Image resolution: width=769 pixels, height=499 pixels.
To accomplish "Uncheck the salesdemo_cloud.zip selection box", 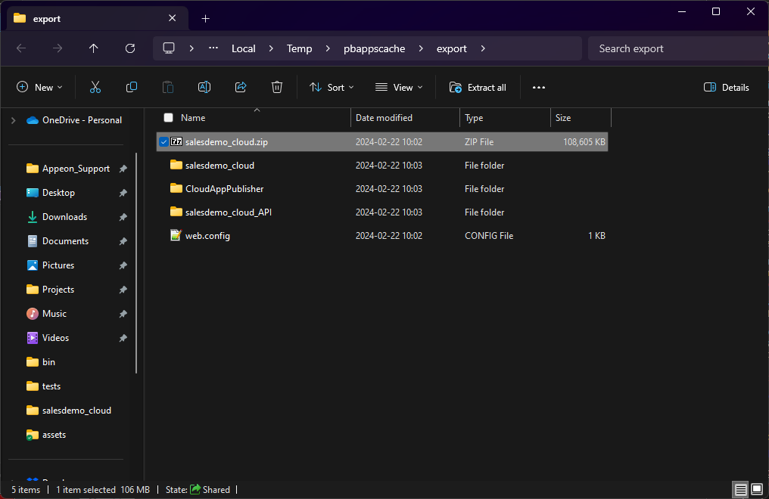I will pyautogui.click(x=163, y=141).
